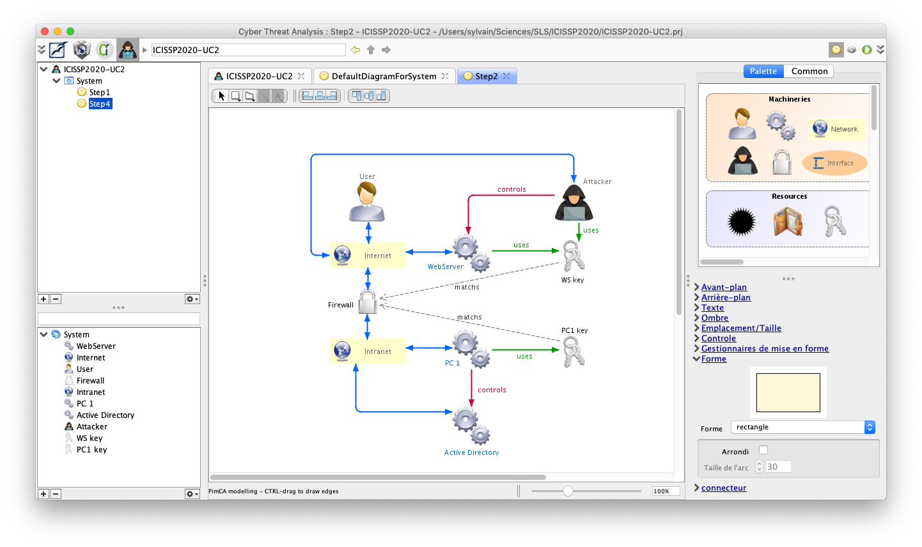Pick the hooded attacker in the palette
Screen dimensions: 922x547
tap(743, 161)
